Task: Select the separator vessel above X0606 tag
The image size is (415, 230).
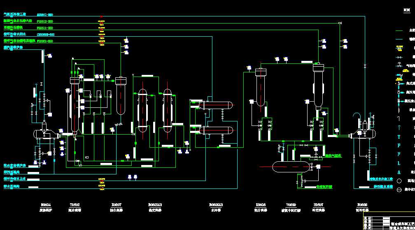Action: point(261,87)
